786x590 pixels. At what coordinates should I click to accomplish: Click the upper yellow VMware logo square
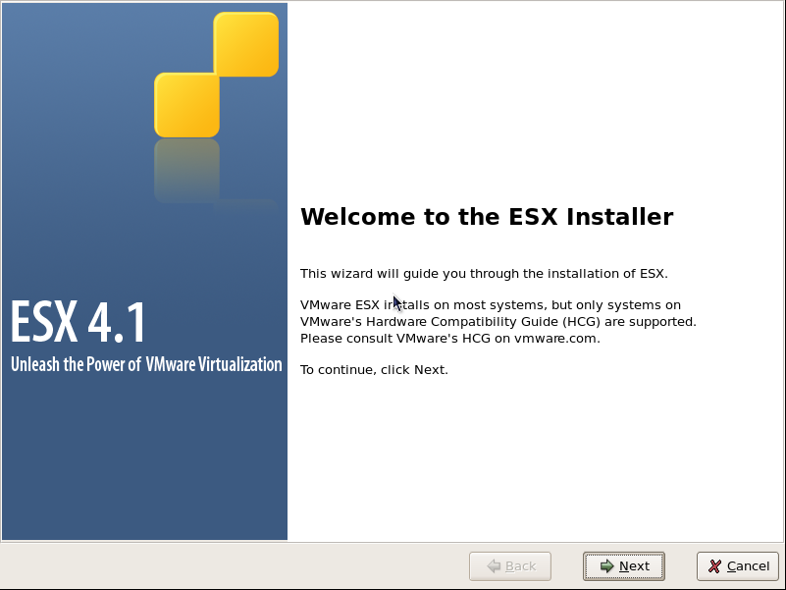tap(246, 44)
